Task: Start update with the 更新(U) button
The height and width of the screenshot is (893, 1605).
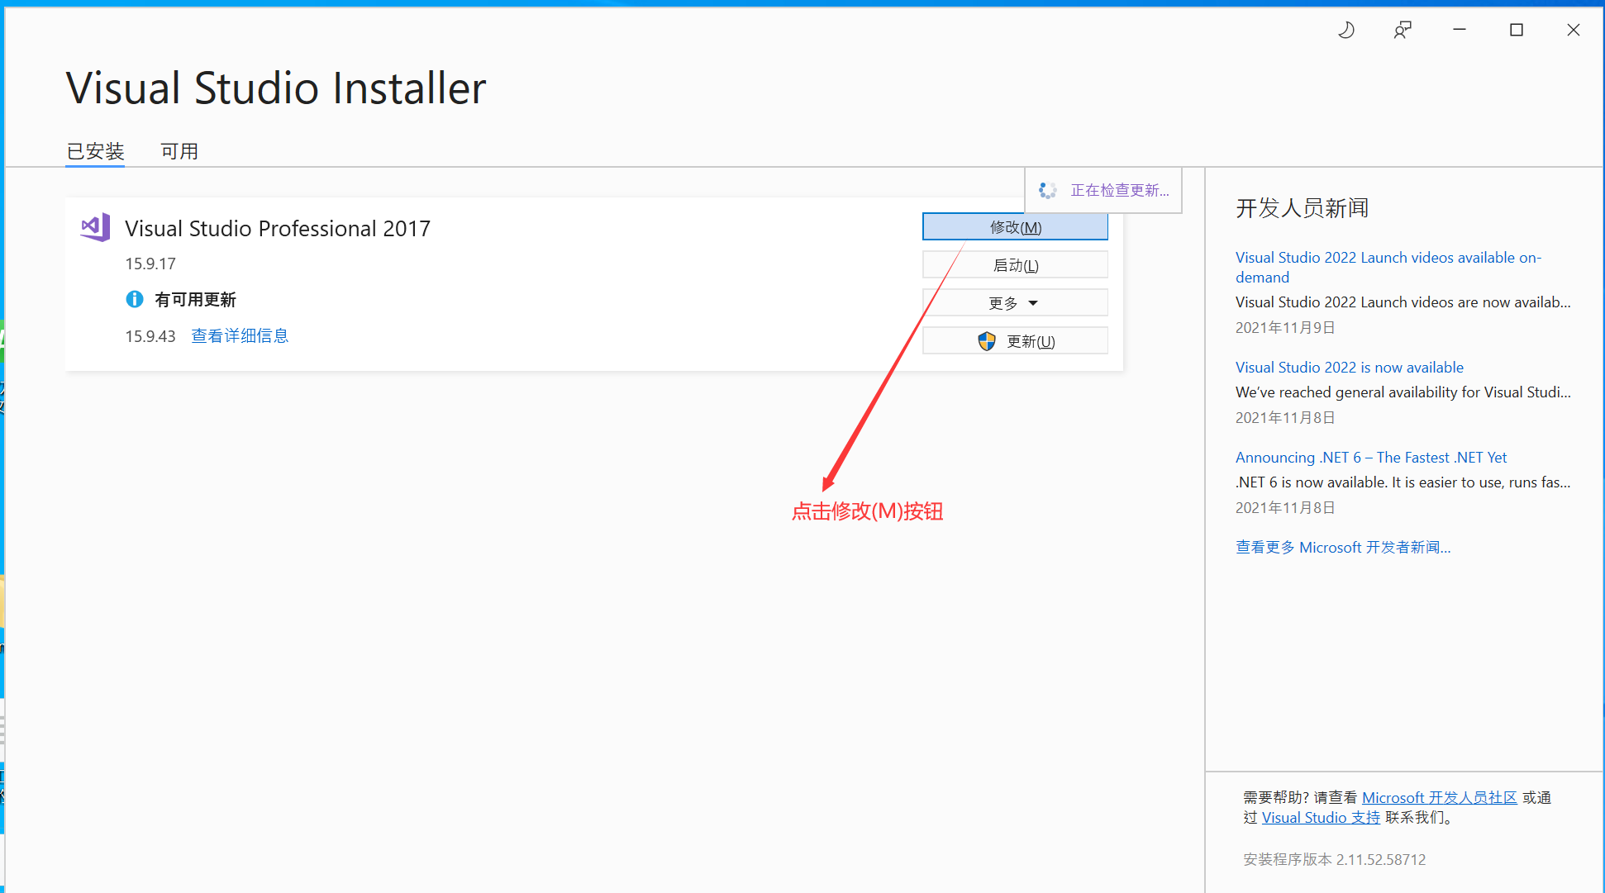Action: (x=1025, y=340)
